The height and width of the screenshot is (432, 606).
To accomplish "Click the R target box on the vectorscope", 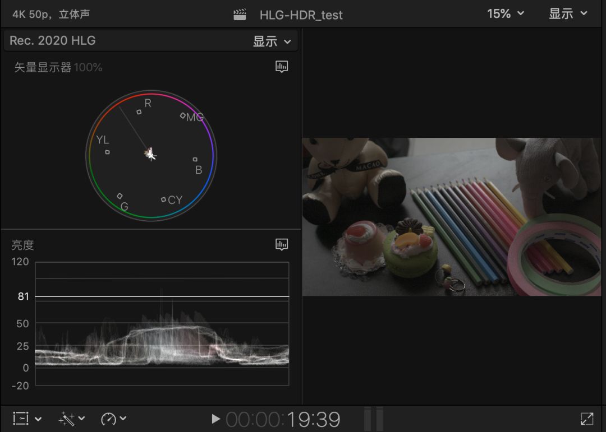I will [139, 112].
